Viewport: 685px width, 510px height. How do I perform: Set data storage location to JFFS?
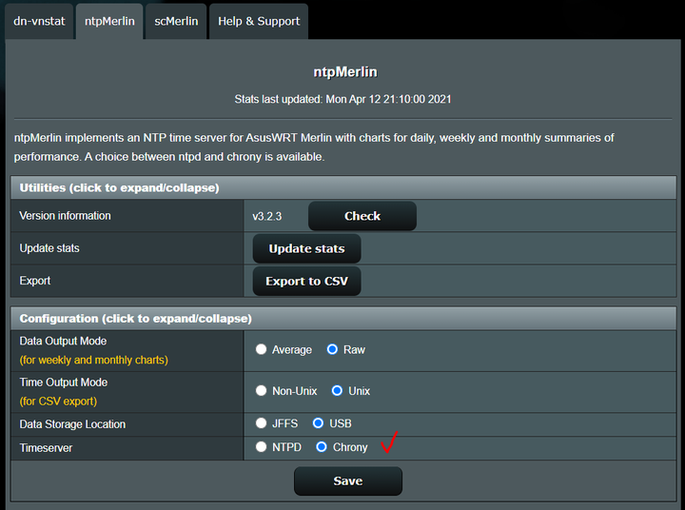(x=262, y=423)
